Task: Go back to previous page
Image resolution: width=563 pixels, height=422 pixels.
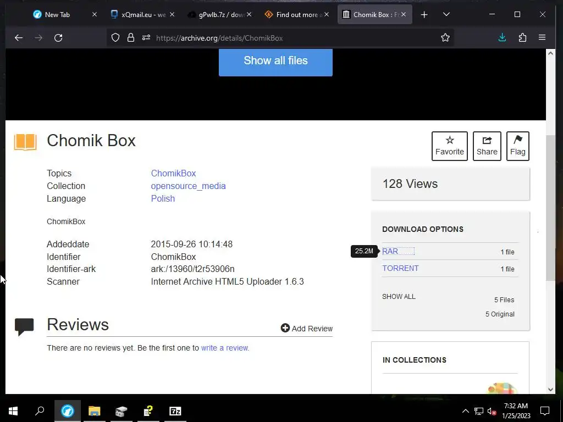Action: point(19,38)
